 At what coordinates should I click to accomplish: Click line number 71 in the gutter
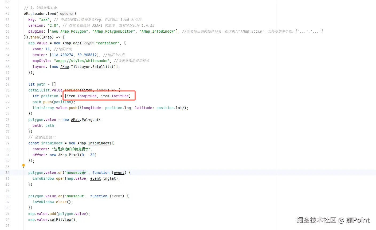point(7,96)
